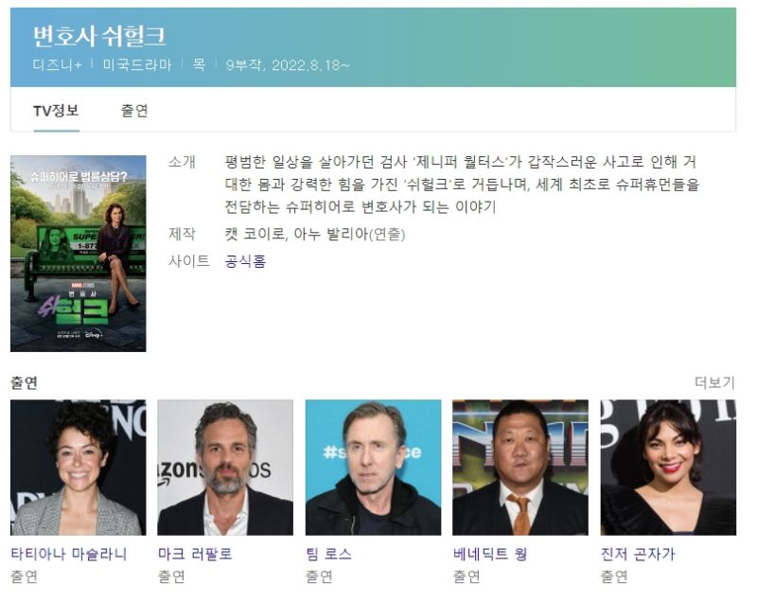The image size is (757, 601).
Task: Select the 팀 로스 cast photo
Action: 373,468
